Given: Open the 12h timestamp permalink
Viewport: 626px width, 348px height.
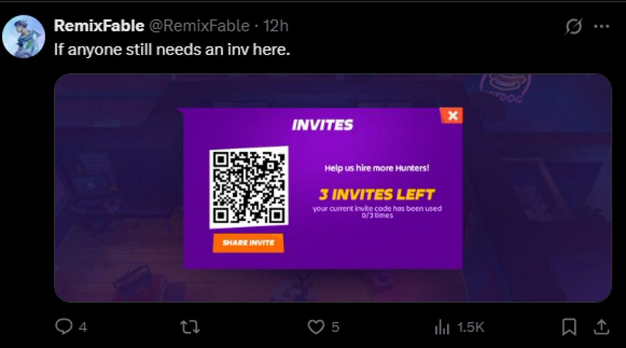Looking at the screenshot, I should pyautogui.click(x=276, y=26).
